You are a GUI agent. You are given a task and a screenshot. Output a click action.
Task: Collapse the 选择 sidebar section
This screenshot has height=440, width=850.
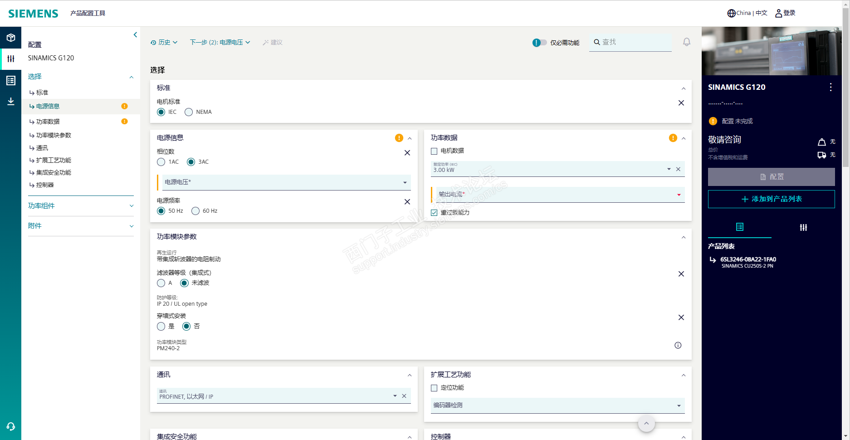tap(81, 77)
